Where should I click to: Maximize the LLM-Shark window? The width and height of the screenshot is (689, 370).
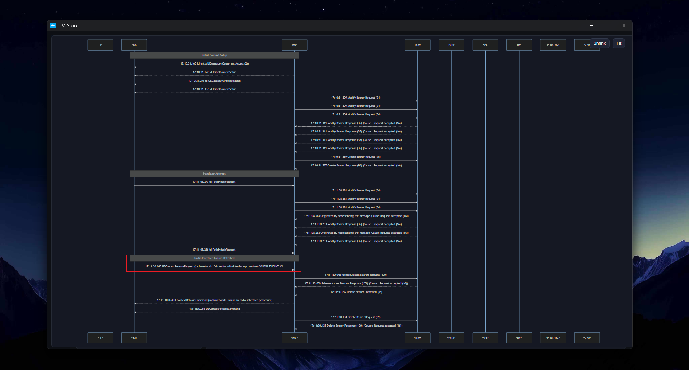pos(608,25)
